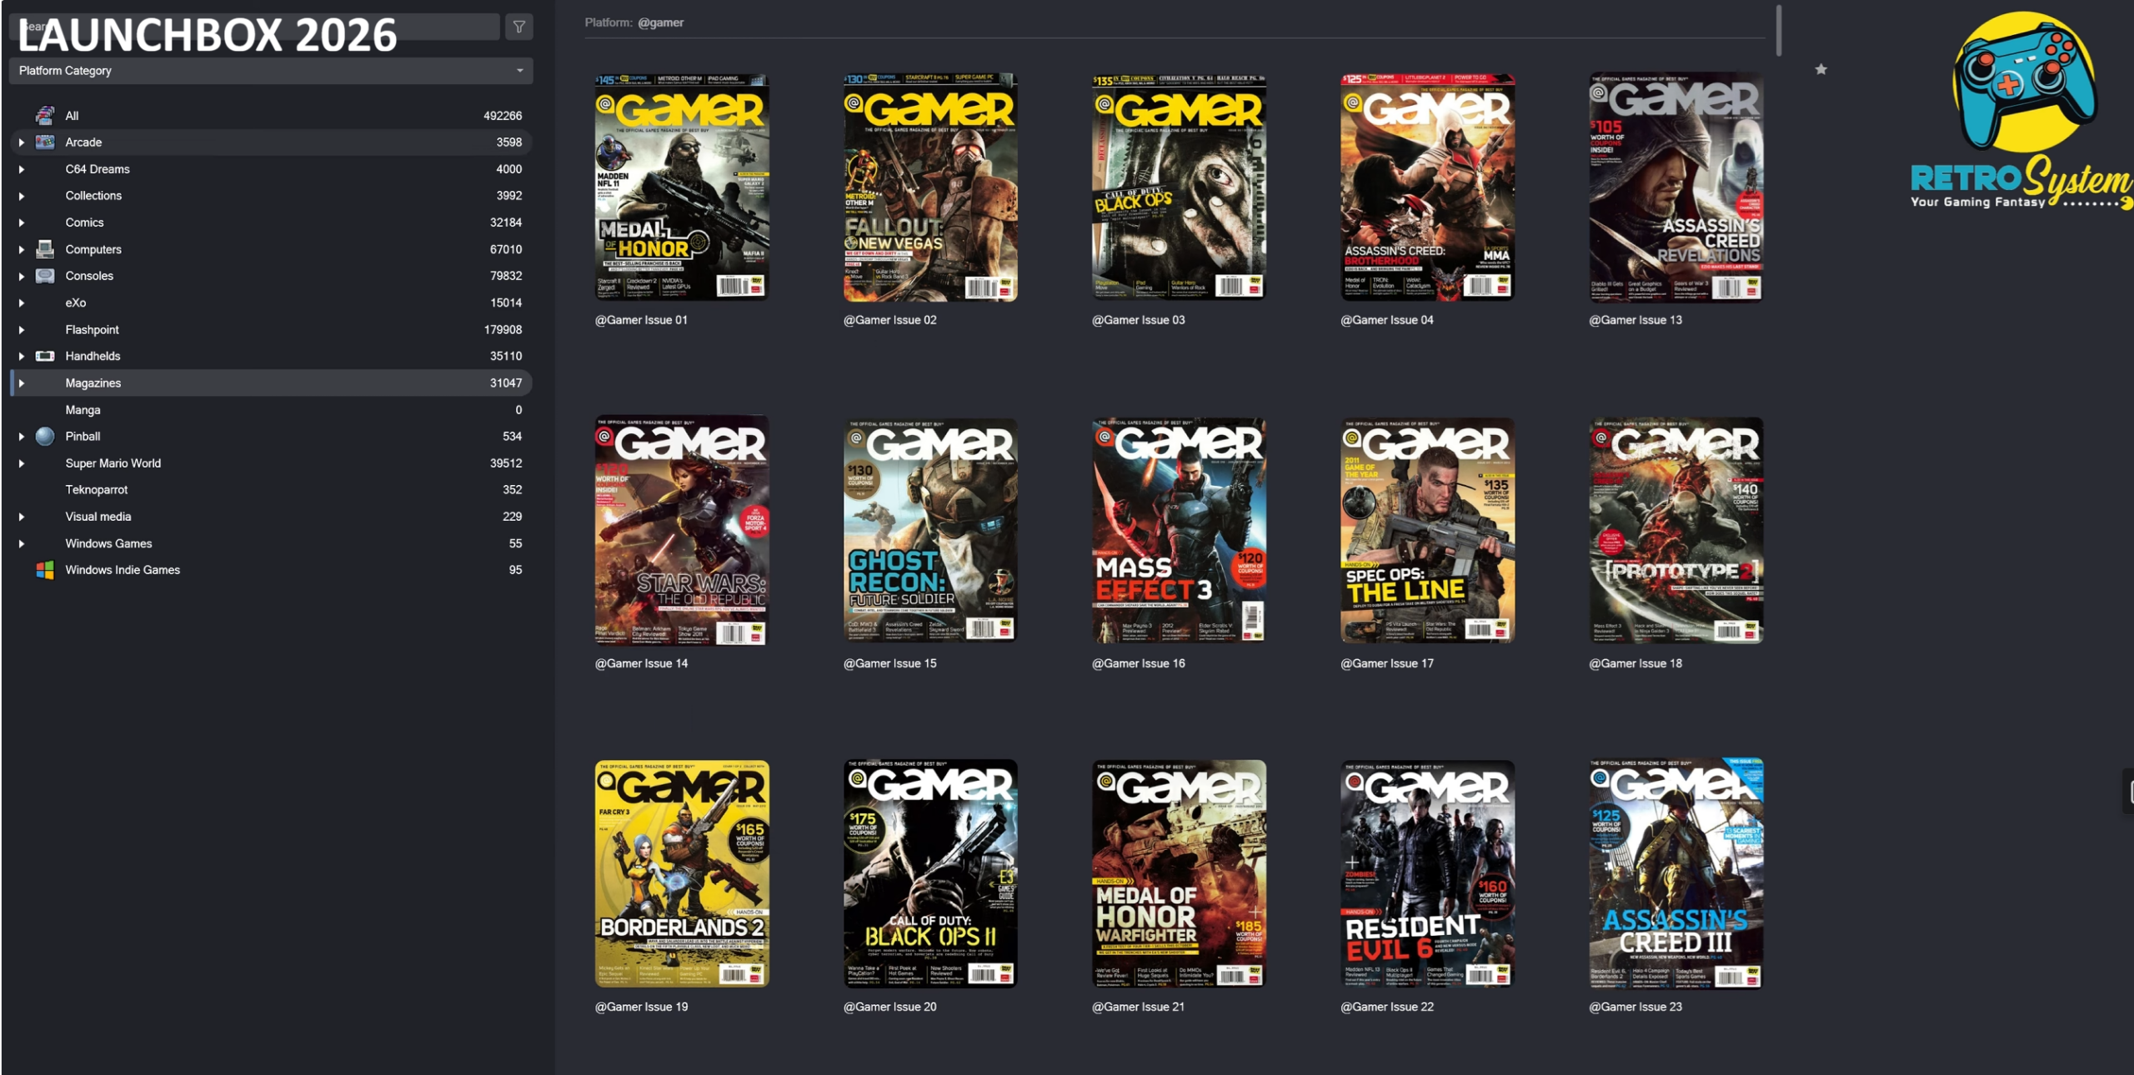Expand the Windows Games node
Image resolution: width=2134 pixels, height=1075 pixels.
pyautogui.click(x=22, y=543)
